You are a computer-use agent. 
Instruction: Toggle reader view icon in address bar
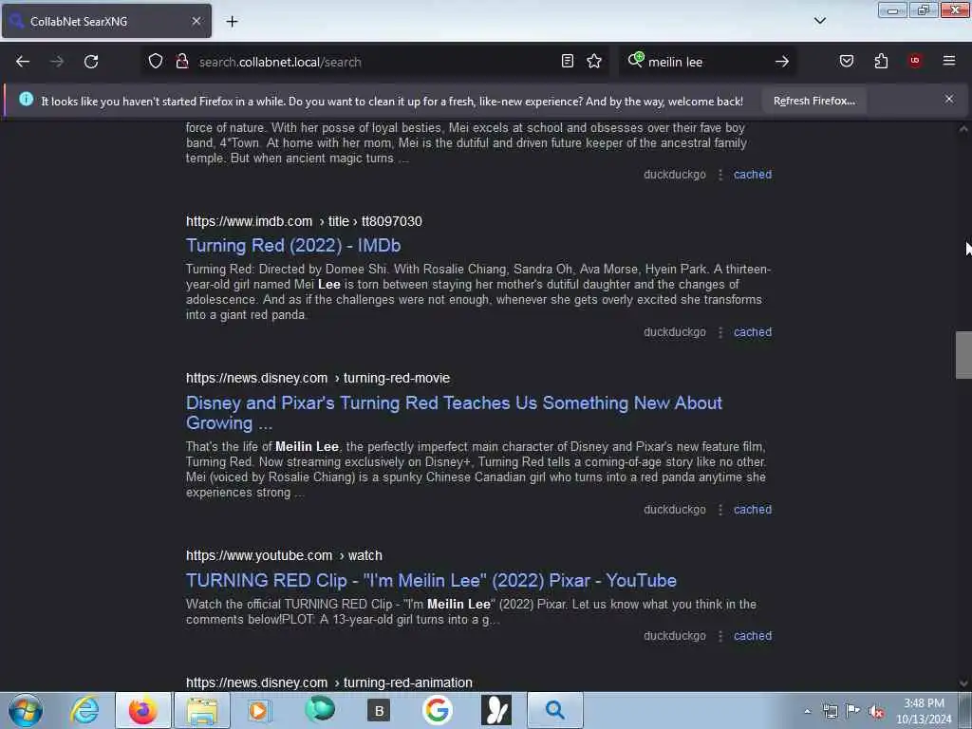pyautogui.click(x=568, y=61)
